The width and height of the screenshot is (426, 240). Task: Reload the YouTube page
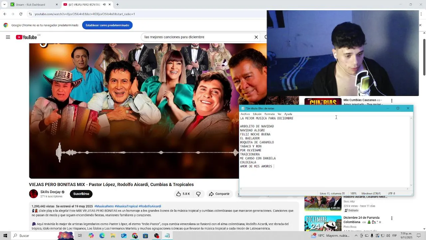tap(21, 14)
